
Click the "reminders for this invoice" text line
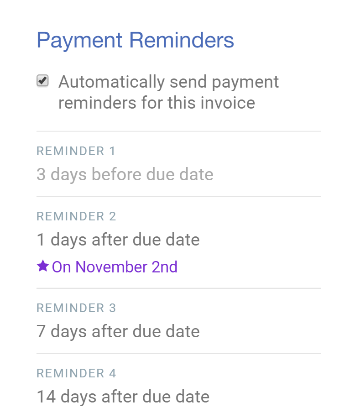[157, 103]
